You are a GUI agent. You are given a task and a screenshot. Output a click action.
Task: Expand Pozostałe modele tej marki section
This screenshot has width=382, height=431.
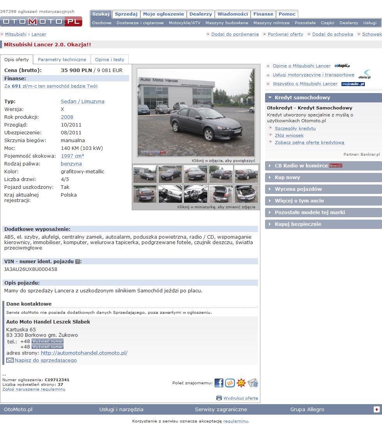pyautogui.click(x=324, y=213)
